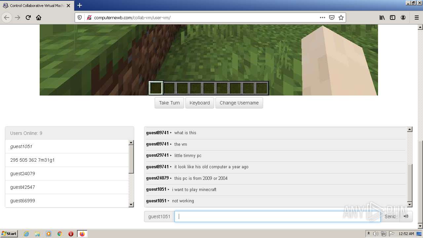Click Change Username button

pos(239,103)
